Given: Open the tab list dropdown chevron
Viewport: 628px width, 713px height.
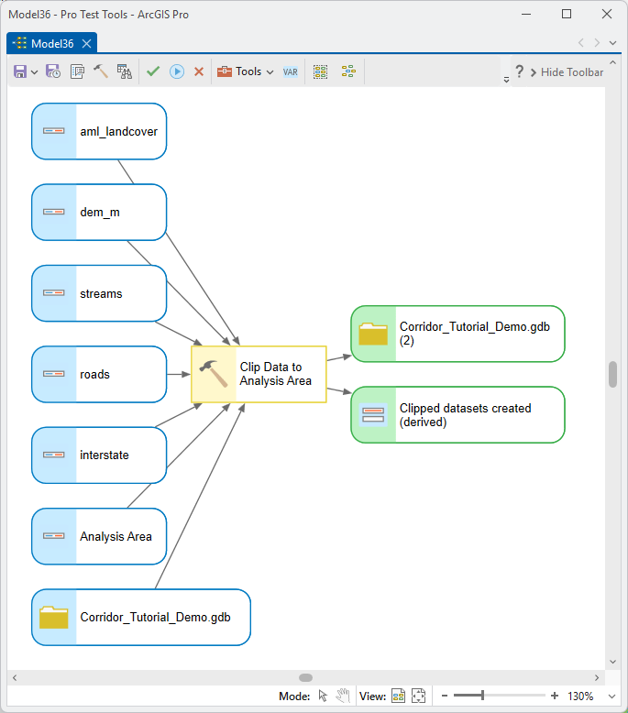Looking at the screenshot, I should 612,43.
